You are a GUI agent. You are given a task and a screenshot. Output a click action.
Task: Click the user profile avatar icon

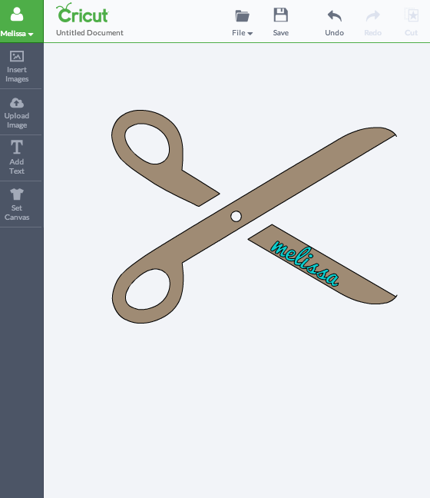(x=17, y=14)
